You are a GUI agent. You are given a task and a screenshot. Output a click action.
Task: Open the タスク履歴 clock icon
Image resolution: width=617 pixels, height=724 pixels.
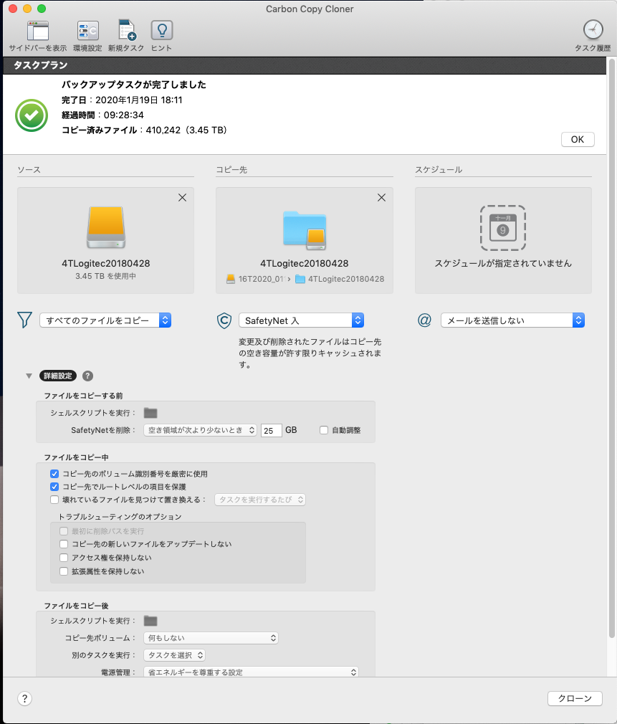593,30
